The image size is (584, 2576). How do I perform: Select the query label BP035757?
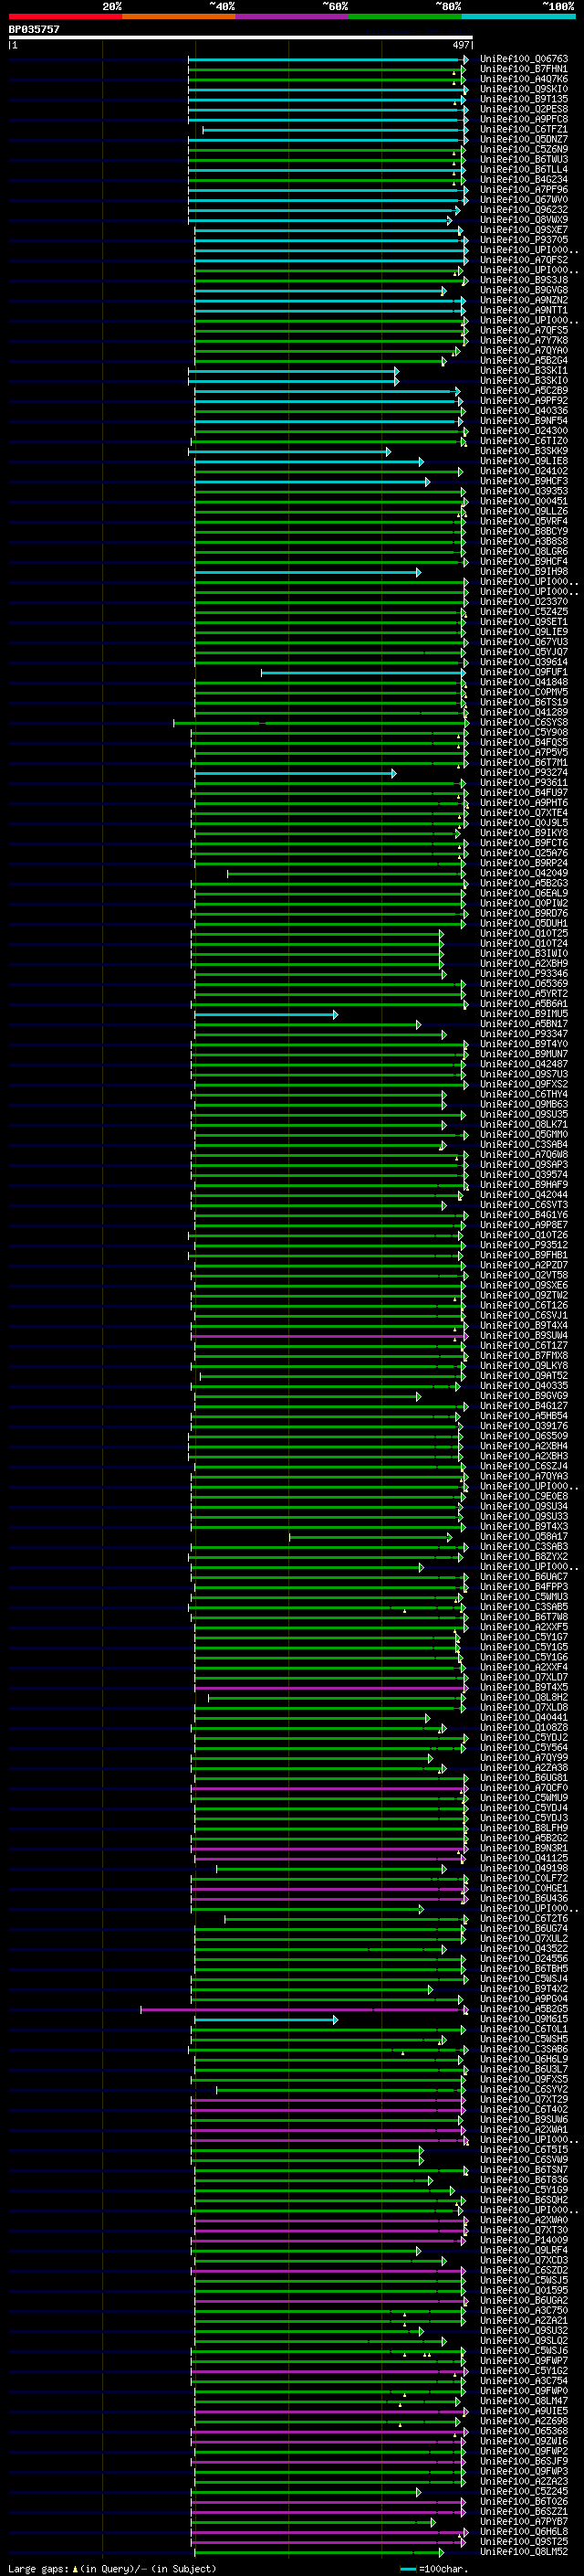pyautogui.click(x=34, y=30)
